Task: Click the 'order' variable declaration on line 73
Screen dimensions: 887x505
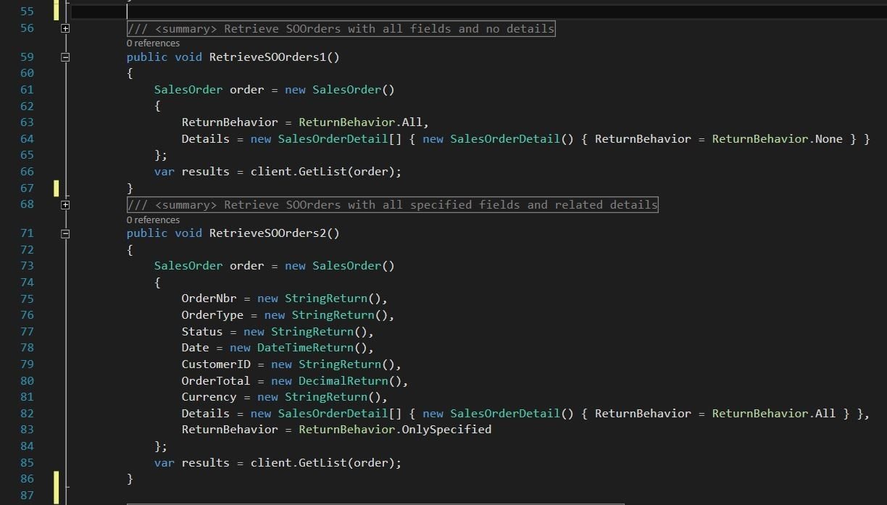Action: click(x=247, y=266)
